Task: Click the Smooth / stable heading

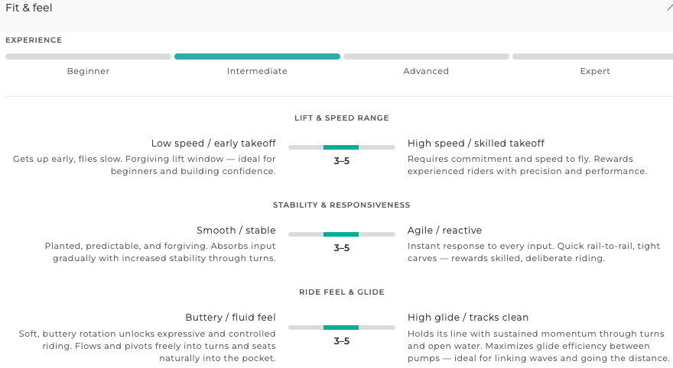Action: click(x=236, y=231)
